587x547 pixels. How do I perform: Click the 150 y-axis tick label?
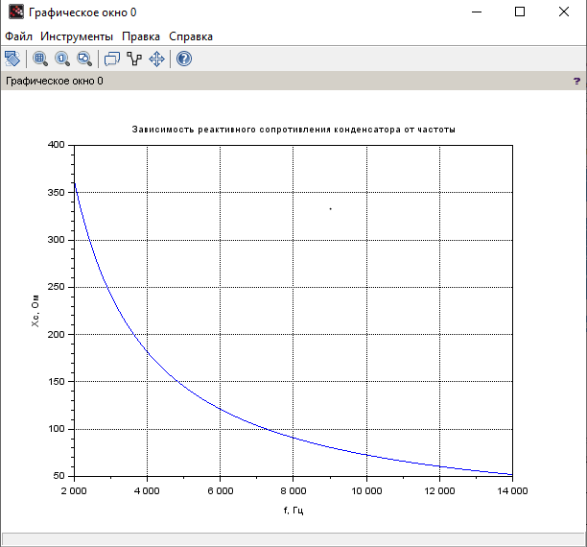57,382
